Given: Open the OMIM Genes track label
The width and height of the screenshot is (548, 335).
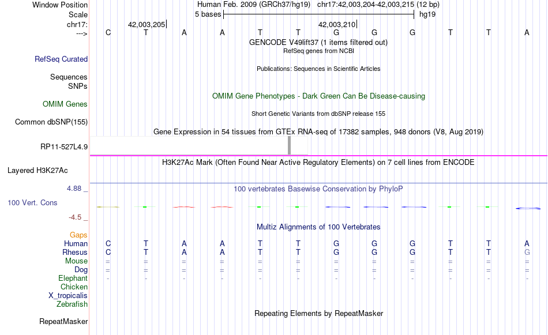Looking at the screenshot, I should click(65, 104).
